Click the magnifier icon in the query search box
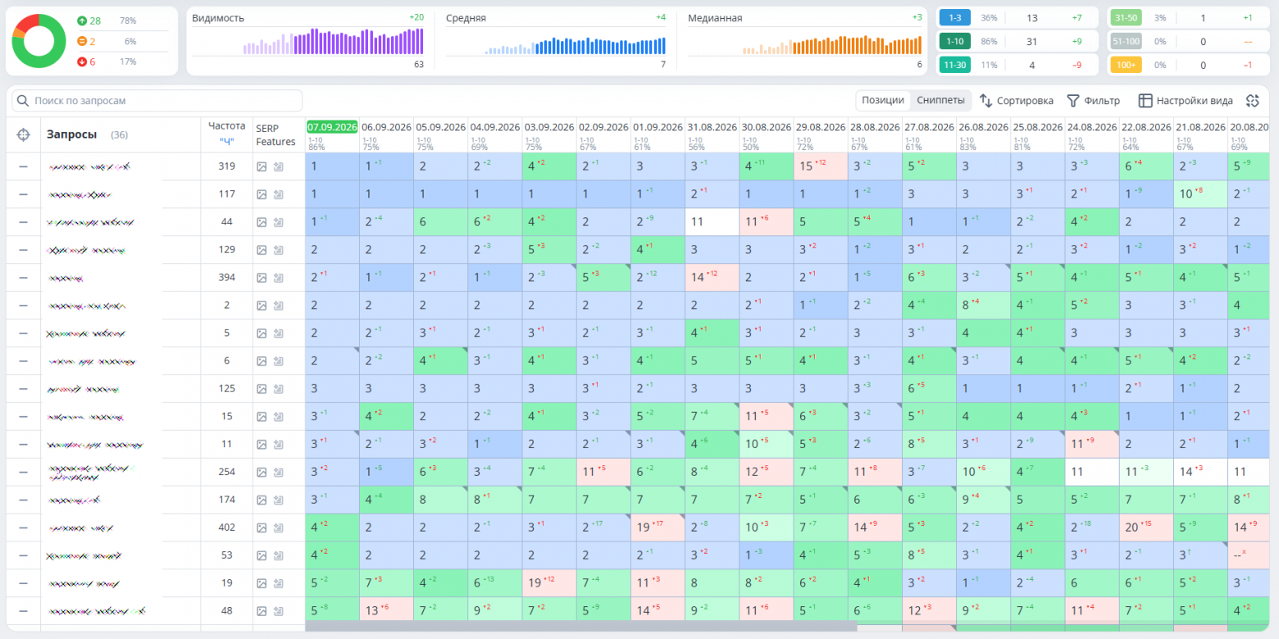The image size is (1279, 639). 22,101
